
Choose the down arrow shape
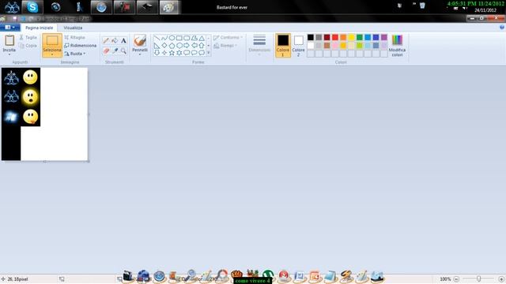tap(157, 53)
